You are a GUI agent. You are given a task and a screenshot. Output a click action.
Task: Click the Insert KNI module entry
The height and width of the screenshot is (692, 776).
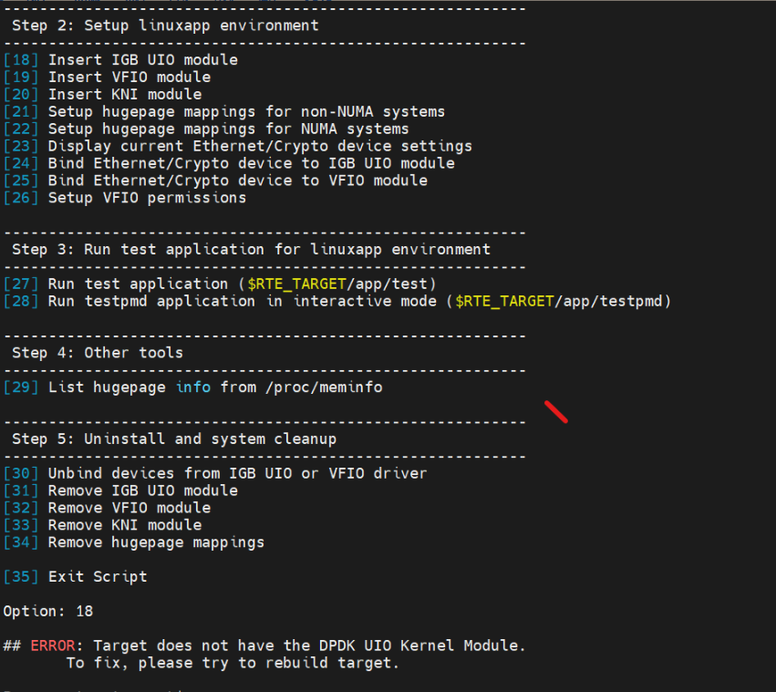tap(124, 95)
